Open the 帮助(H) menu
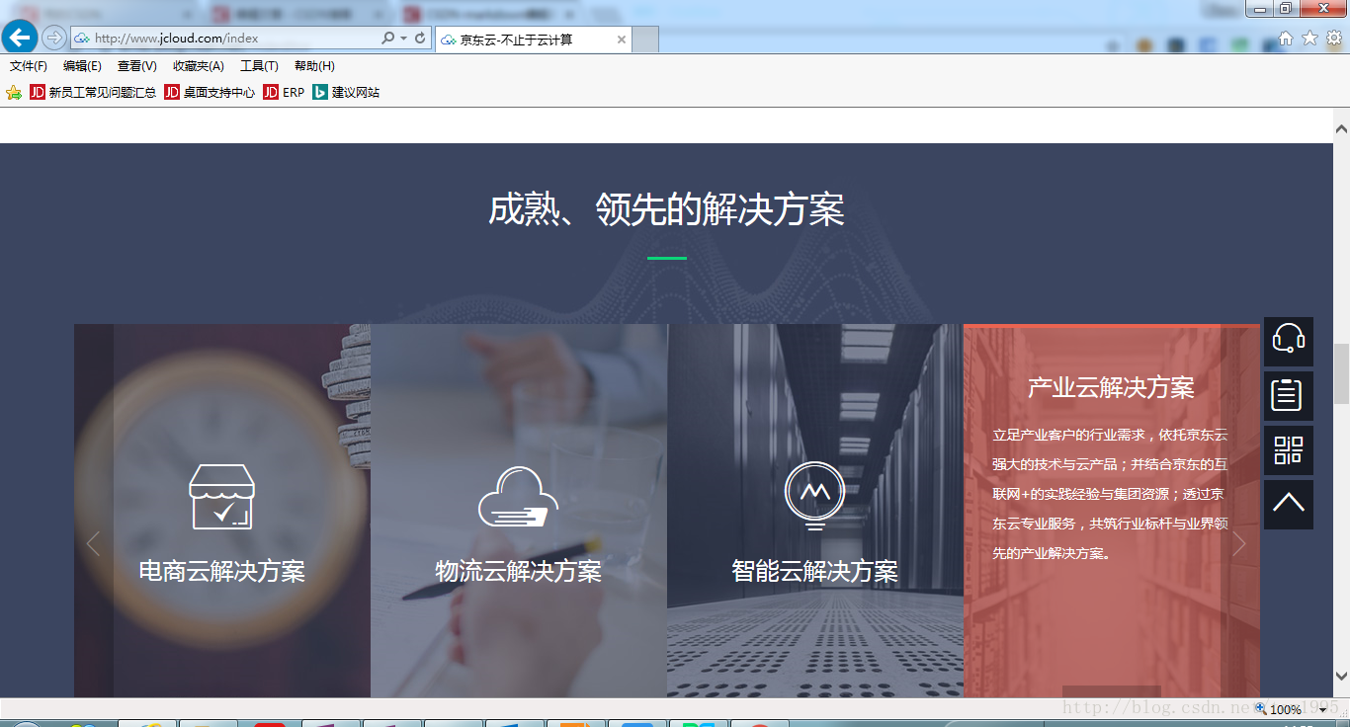 click(314, 66)
